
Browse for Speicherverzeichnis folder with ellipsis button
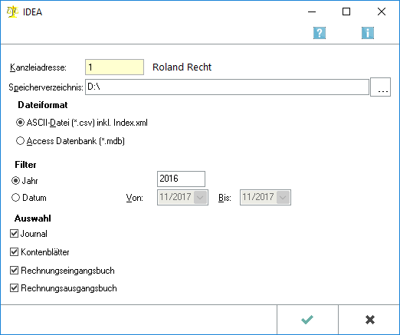click(380, 87)
